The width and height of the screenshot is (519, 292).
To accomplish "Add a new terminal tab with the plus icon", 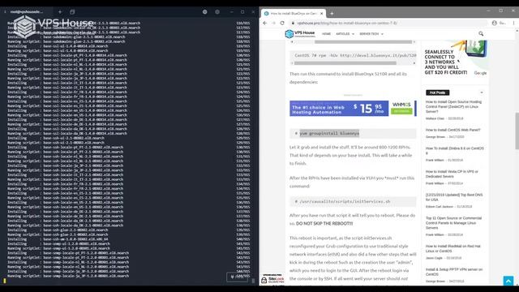I will pos(60,11).
